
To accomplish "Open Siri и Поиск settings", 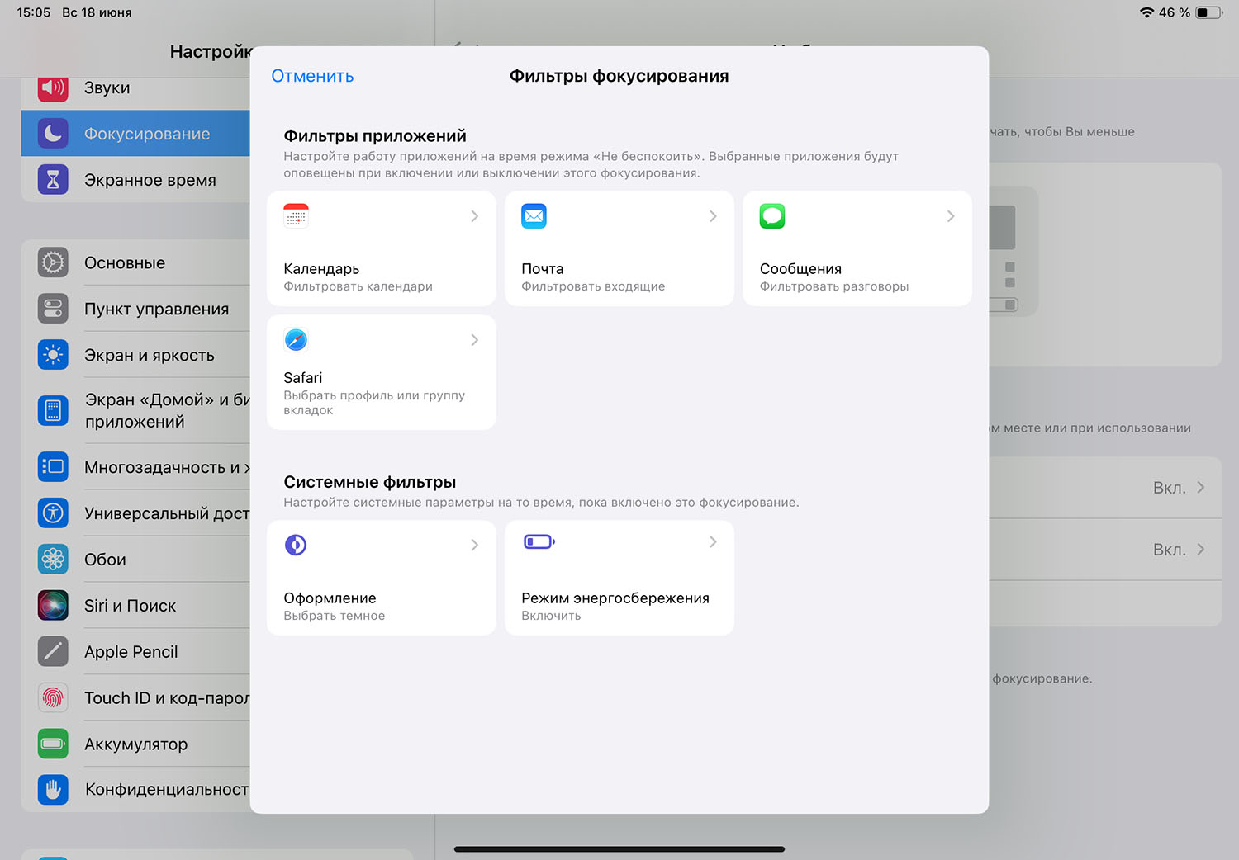I will point(135,605).
